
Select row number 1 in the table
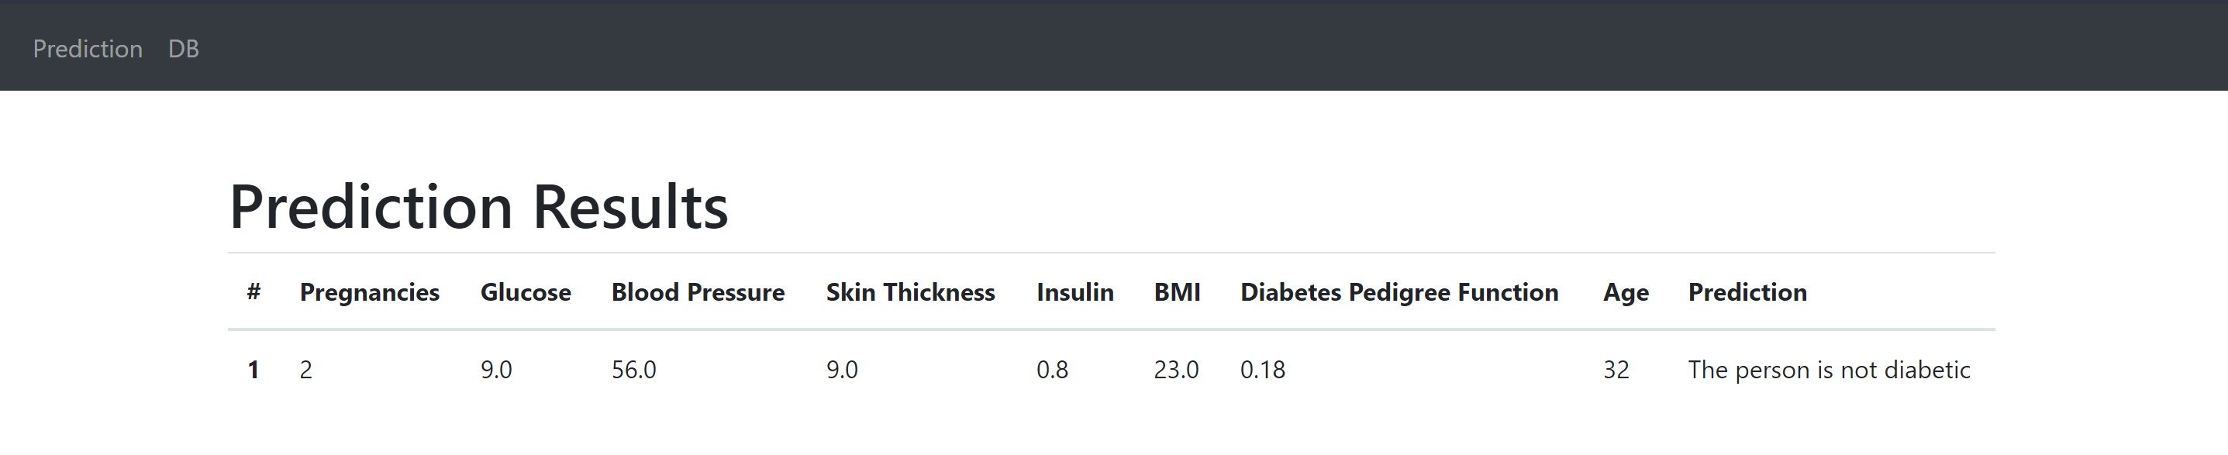pyautogui.click(x=253, y=370)
